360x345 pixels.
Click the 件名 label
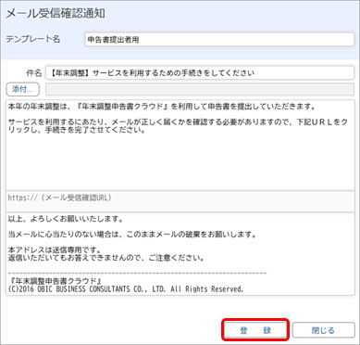click(33, 73)
